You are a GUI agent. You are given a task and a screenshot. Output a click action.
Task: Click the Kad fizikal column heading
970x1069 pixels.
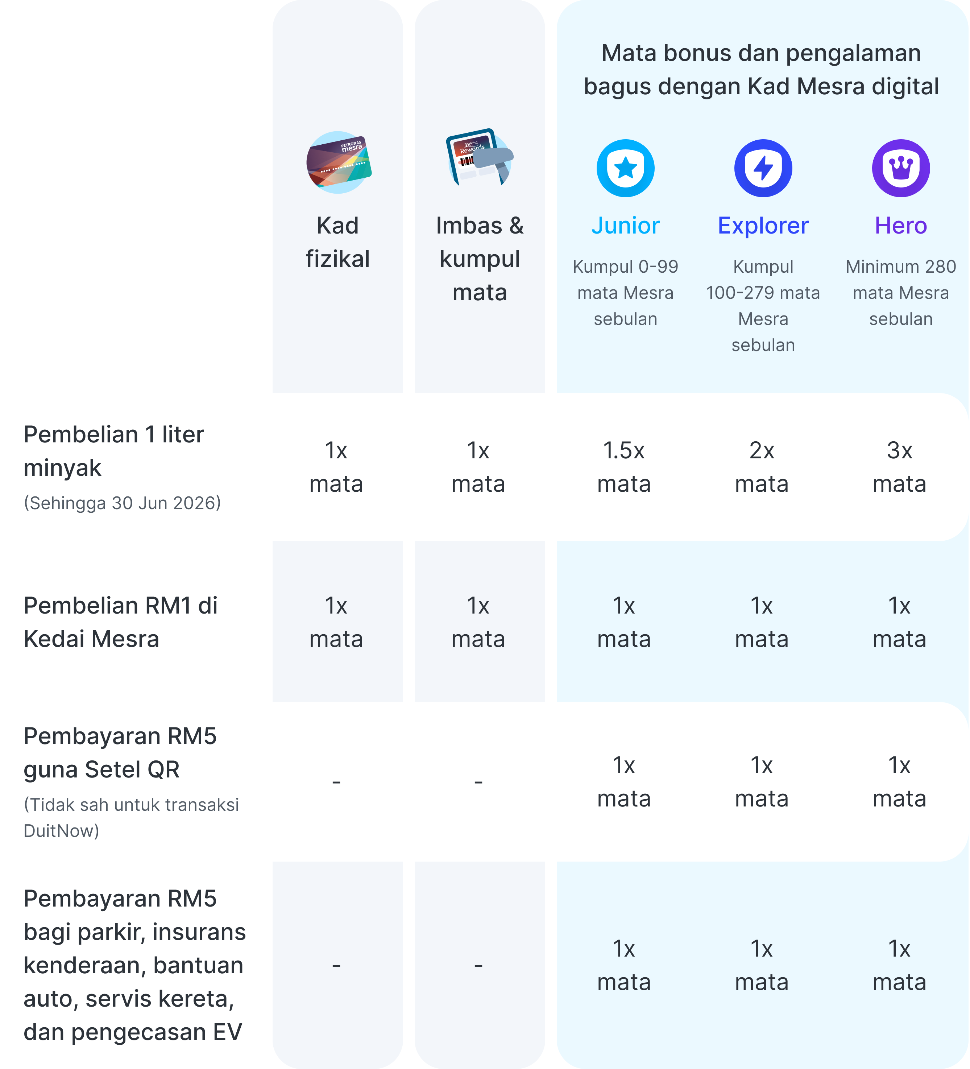[x=337, y=242]
